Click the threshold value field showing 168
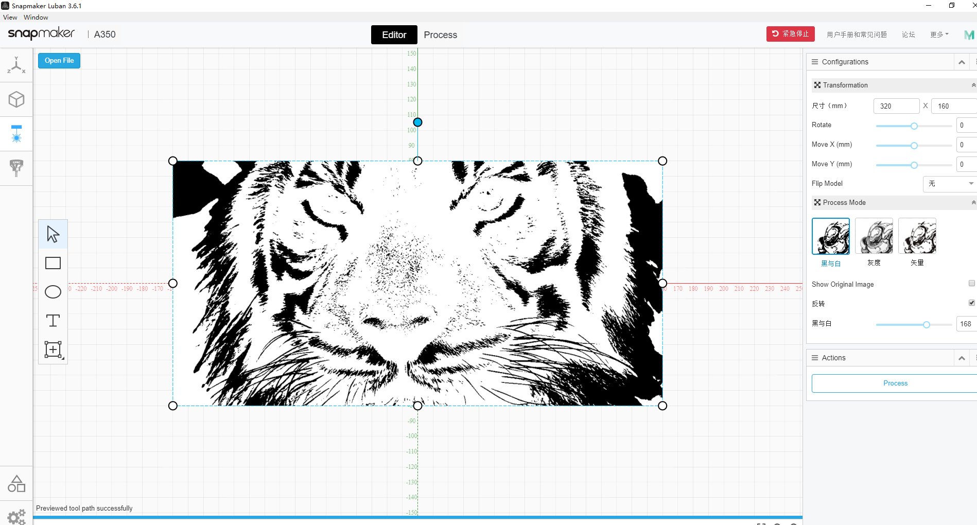Viewport: 977px width, 525px height. [966, 324]
